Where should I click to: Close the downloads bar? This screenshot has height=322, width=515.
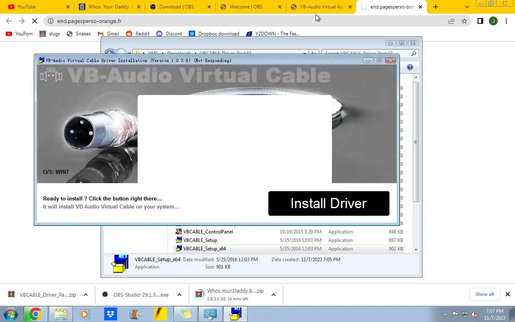pos(508,294)
